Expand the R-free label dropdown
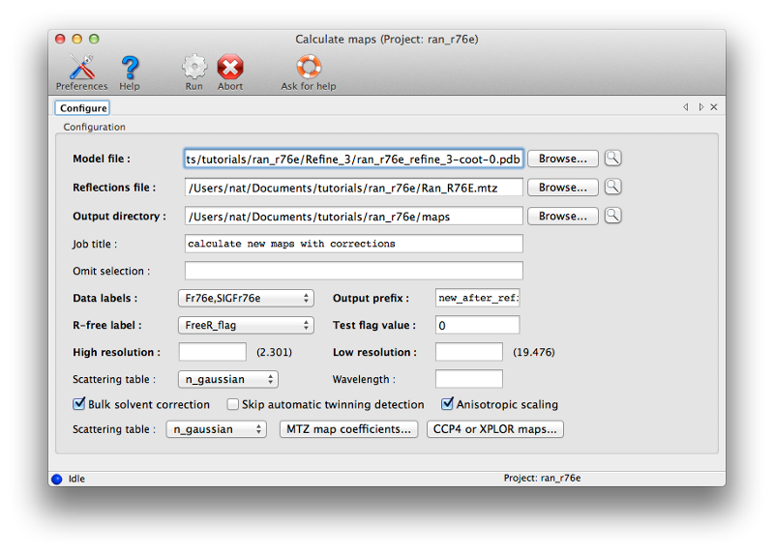The image size is (774, 553). pos(246,326)
